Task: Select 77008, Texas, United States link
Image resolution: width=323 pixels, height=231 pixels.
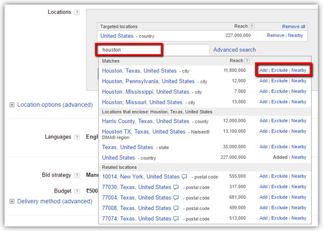Action: [136, 209]
